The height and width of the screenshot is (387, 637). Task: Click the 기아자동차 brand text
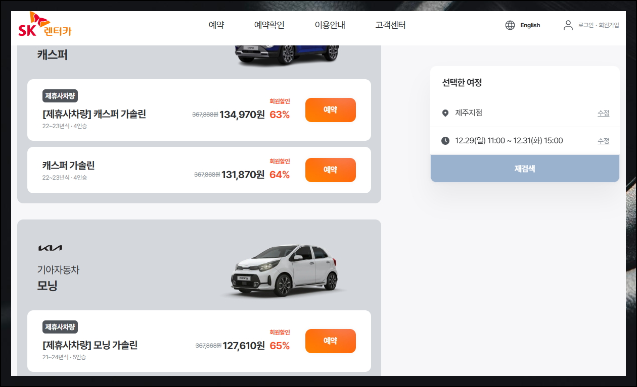coord(58,270)
